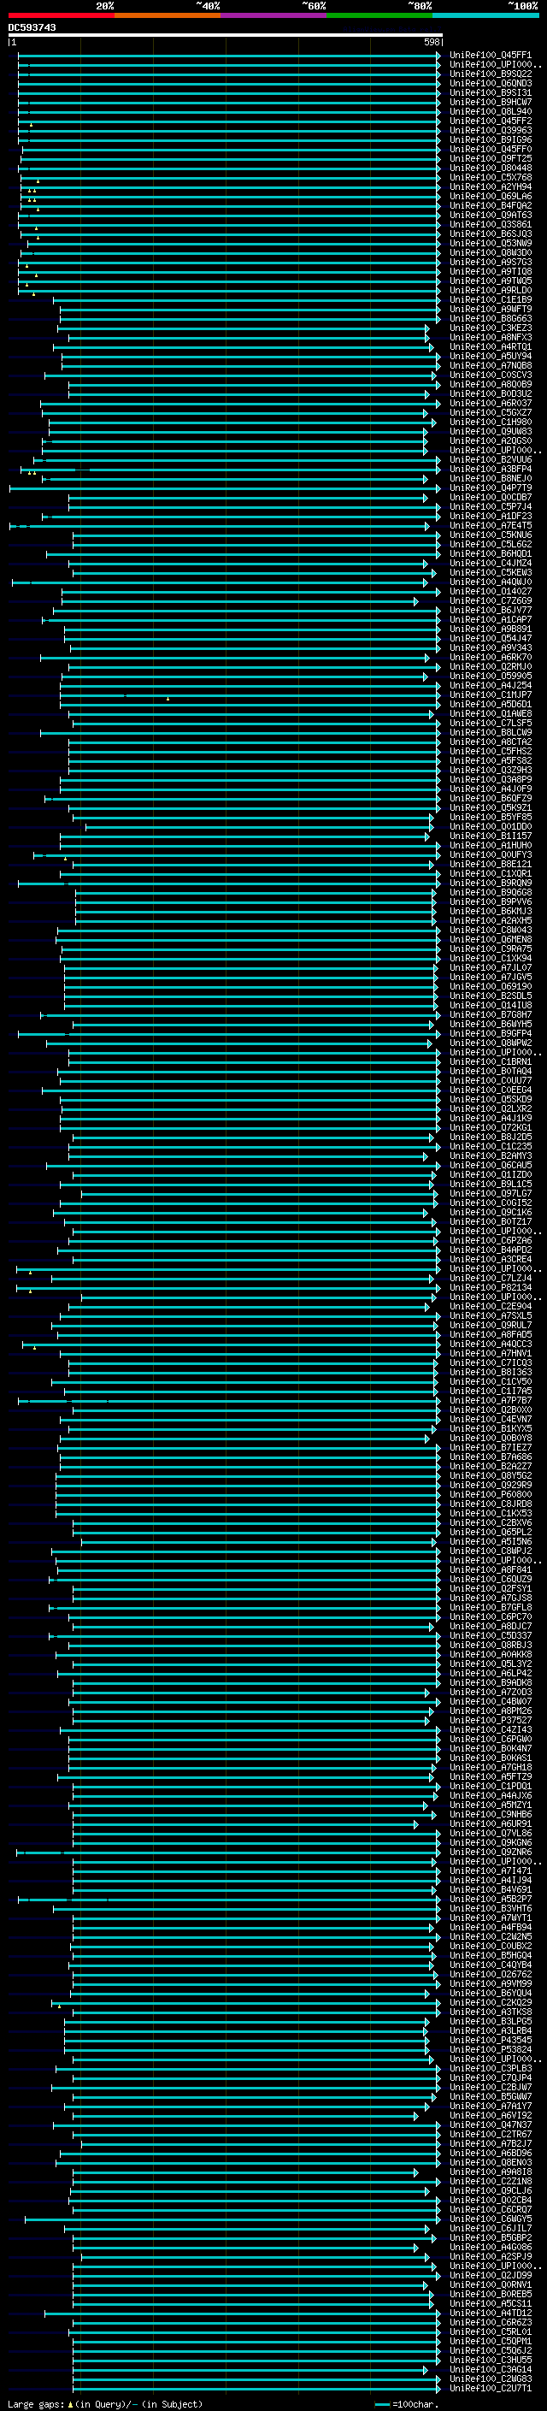Image resolution: width=547 pixels, height=2411 pixels.
Task: Open hit UniRef100_B9SQ22
Action: pos(490,74)
